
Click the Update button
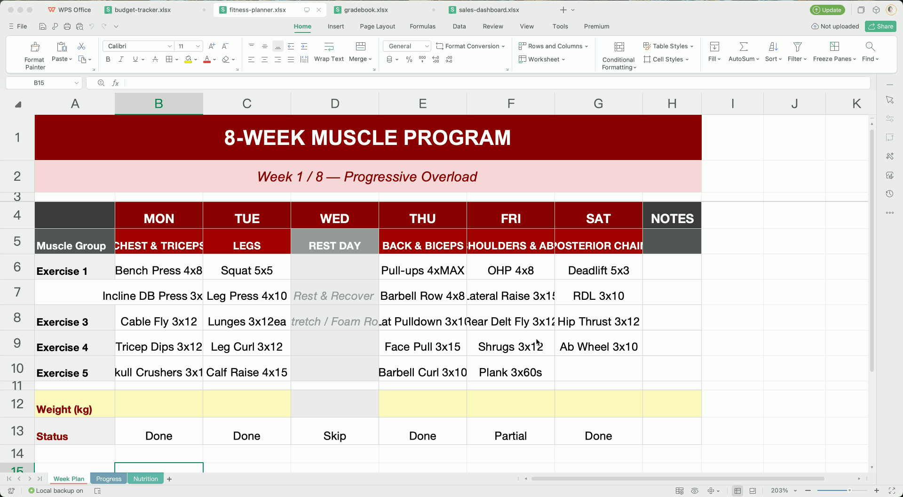tap(827, 9)
